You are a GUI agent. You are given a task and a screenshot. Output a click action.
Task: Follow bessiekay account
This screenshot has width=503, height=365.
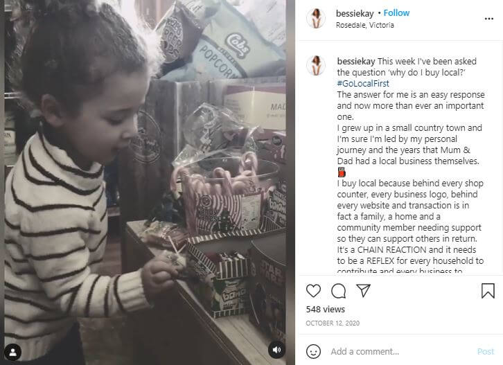(x=396, y=13)
